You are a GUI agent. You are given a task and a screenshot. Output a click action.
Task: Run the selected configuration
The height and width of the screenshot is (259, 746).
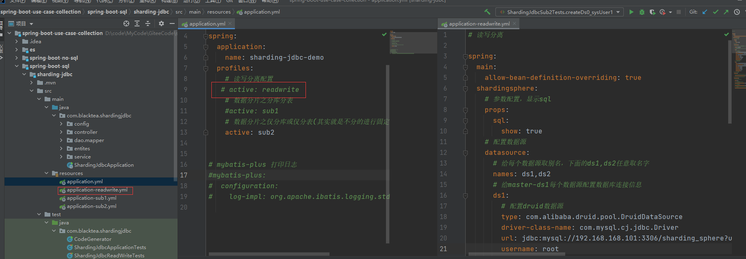coord(631,12)
